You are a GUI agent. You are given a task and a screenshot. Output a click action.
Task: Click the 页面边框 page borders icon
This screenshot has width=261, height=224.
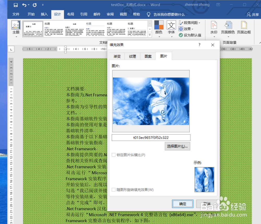[x=244, y=28]
